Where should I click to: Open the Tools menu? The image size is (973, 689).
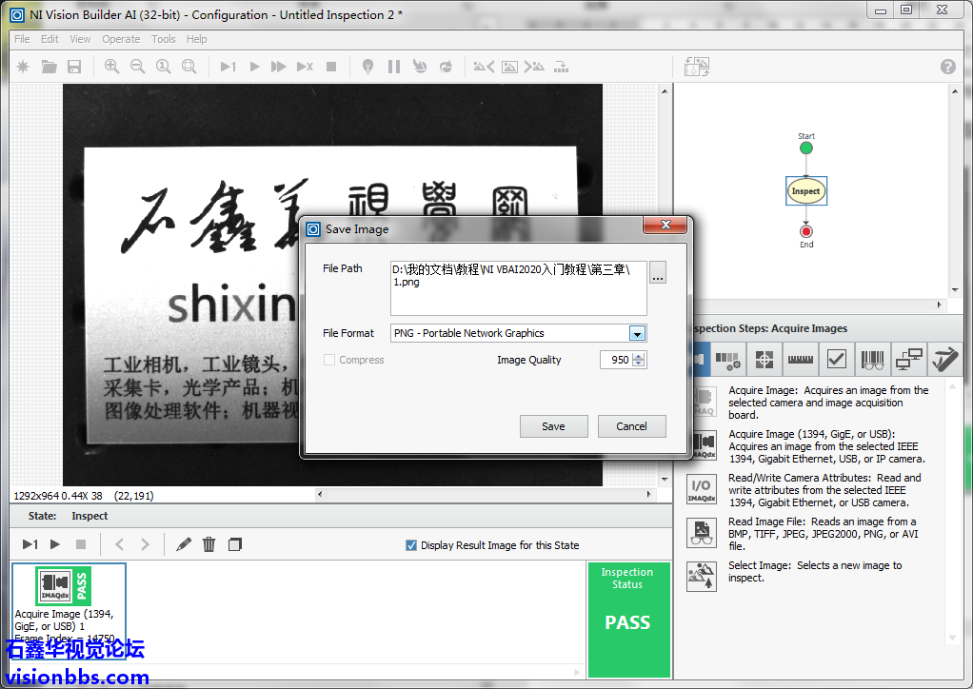tap(164, 39)
